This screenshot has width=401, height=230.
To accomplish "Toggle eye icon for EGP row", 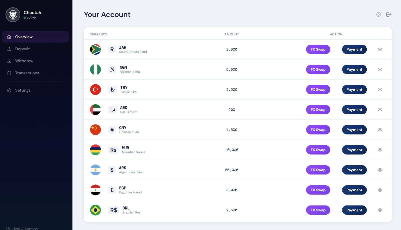I will pyautogui.click(x=380, y=190).
